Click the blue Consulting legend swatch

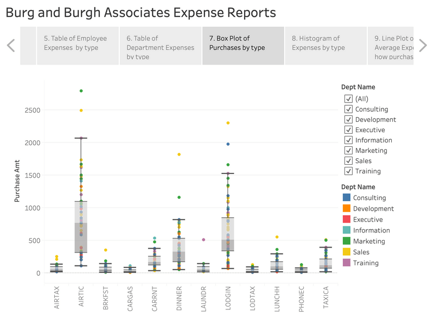click(347, 197)
